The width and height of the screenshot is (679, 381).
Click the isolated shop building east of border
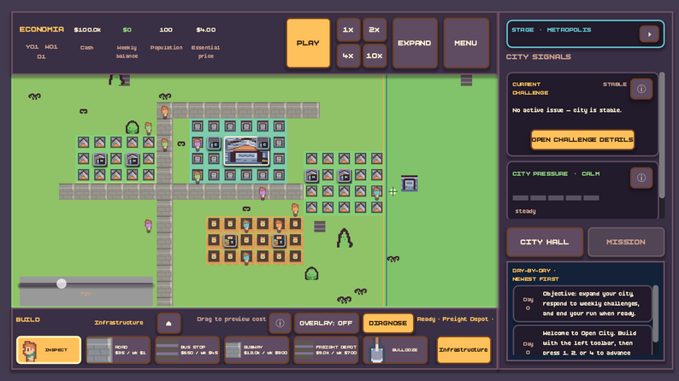[410, 184]
